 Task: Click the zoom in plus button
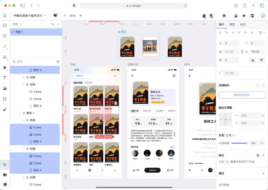pos(80,16)
